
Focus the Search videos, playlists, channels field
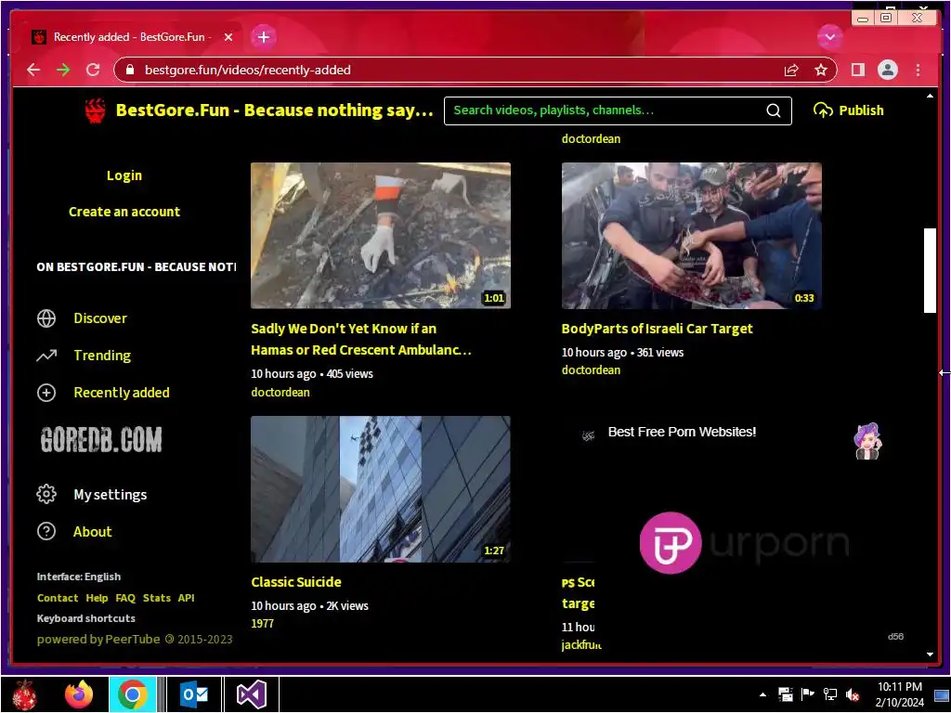tap(606, 110)
